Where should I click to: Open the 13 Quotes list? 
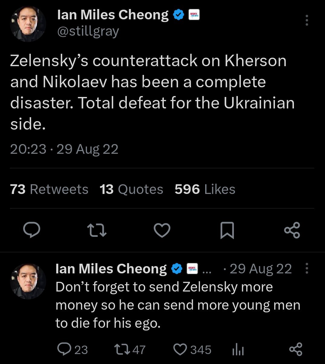point(131,189)
